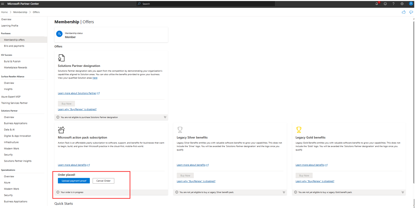Open Digital & App Innovation
The image size is (415, 208).
coord(17,136)
